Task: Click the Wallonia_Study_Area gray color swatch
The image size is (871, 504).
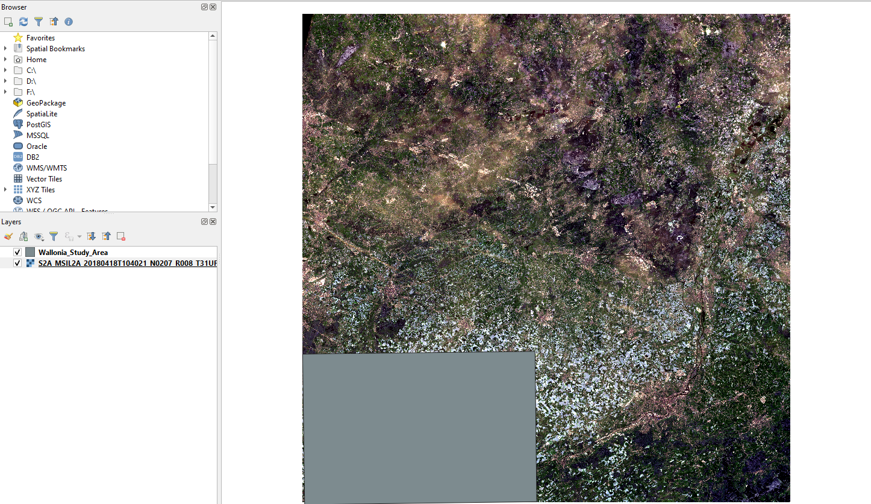Action: (x=30, y=253)
